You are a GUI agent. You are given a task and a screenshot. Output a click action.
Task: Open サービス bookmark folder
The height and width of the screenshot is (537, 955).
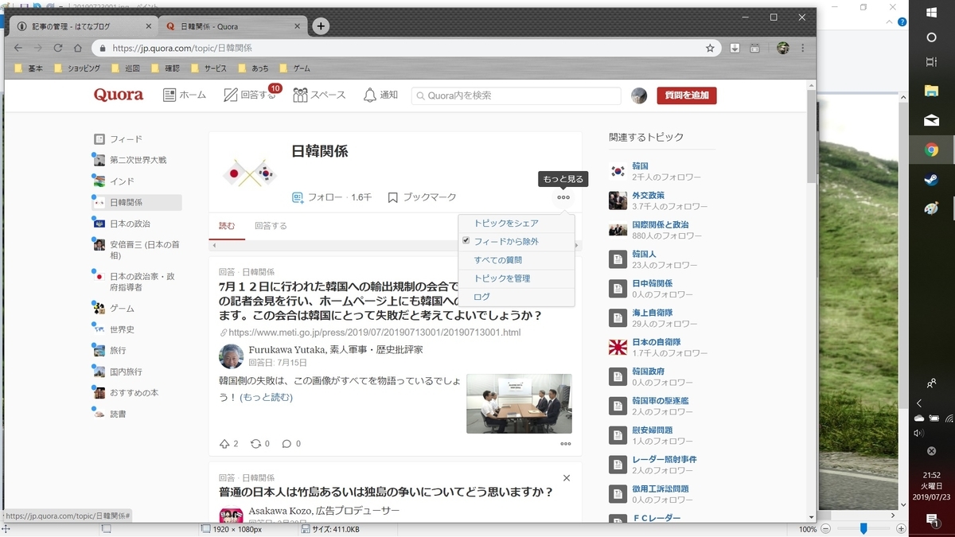click(x=209, y=68)
